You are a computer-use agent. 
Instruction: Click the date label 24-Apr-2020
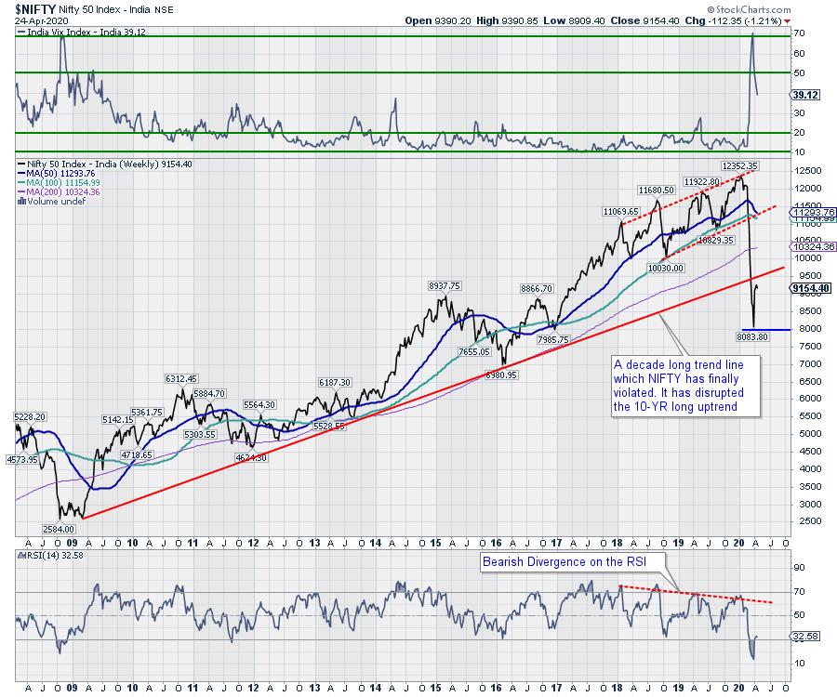point(41,20)
